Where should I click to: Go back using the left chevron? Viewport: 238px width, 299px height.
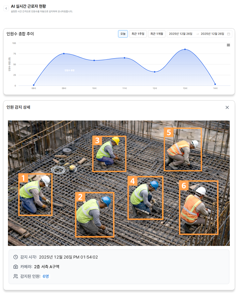(x=6, y=9)
